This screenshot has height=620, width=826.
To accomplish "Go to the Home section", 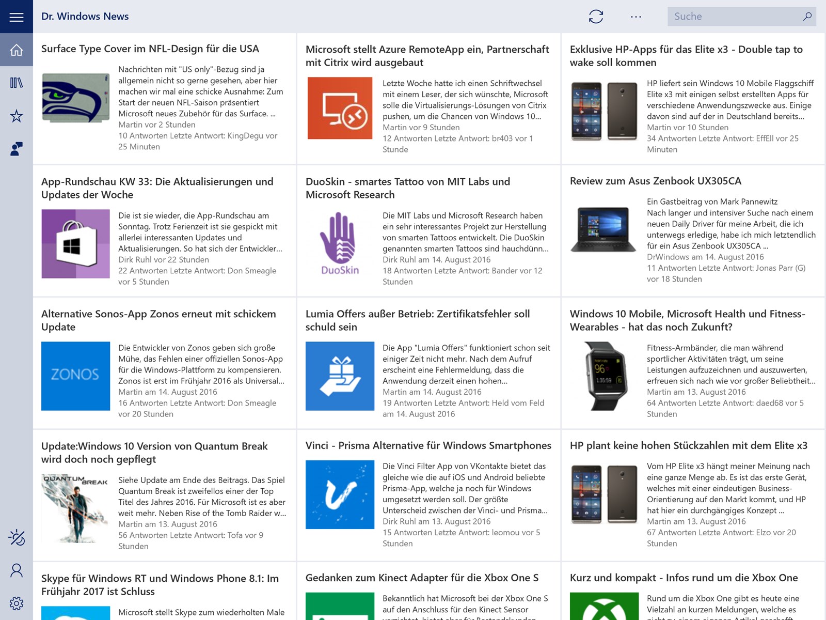I will [17, 50].
